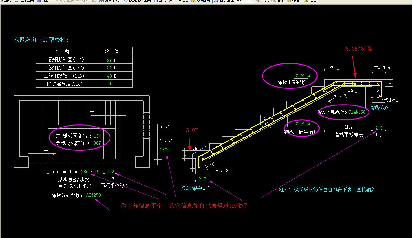Viewport: 412px width, 238px height.
Task: Edit tbjk value 1600
Action: (x=164, y=150)
